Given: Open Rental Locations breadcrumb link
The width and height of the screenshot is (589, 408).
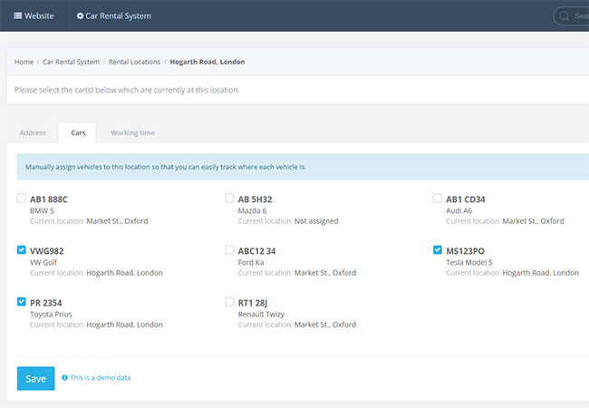Looking at the screenshot, I should click(134, 62).
